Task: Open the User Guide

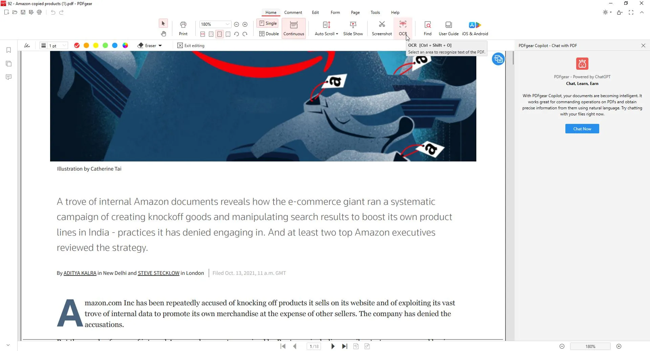Action: 448,28
